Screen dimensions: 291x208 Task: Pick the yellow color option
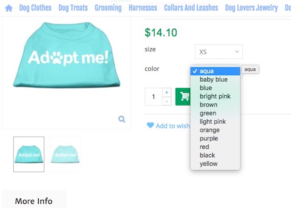pyautogui.click(x=208, y=164)
